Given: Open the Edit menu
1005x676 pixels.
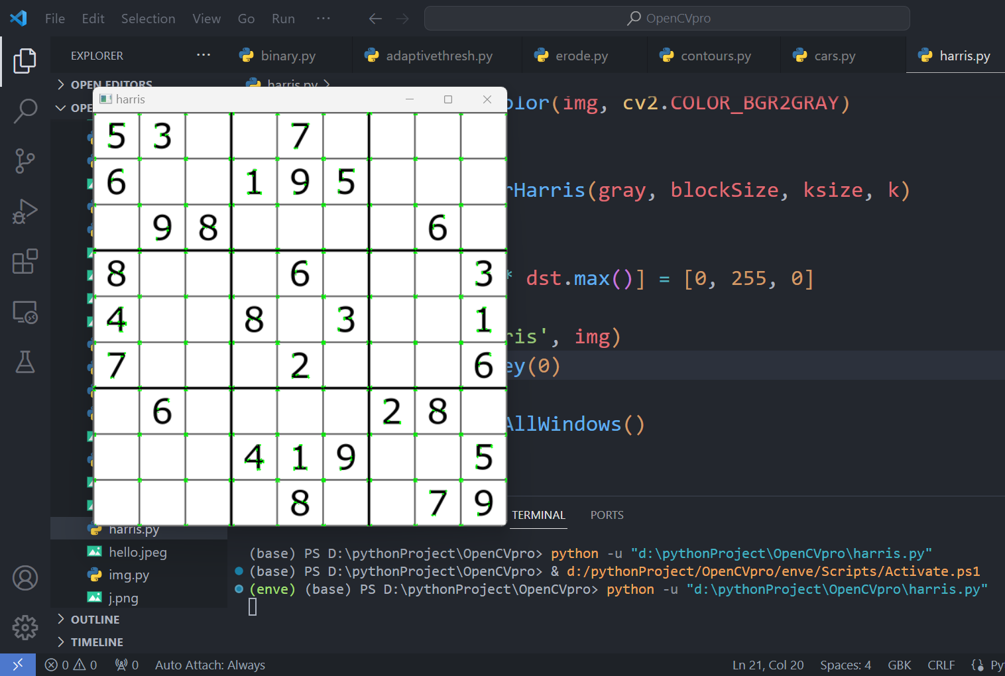Looking at the screenshot, I should (x=93, y=19).
